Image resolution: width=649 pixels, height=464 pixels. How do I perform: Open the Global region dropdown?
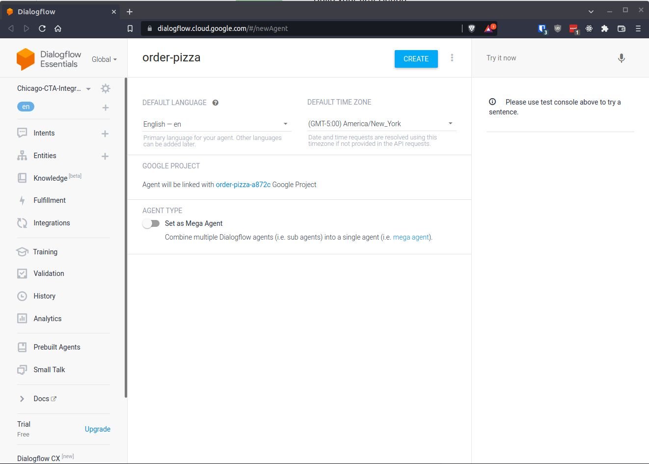pyautogui.click(x=105, y=59)
